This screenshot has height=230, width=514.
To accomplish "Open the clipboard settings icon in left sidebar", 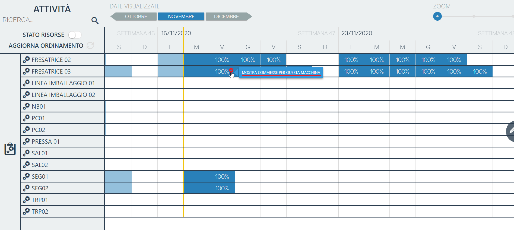I will [x=10, y=149].
